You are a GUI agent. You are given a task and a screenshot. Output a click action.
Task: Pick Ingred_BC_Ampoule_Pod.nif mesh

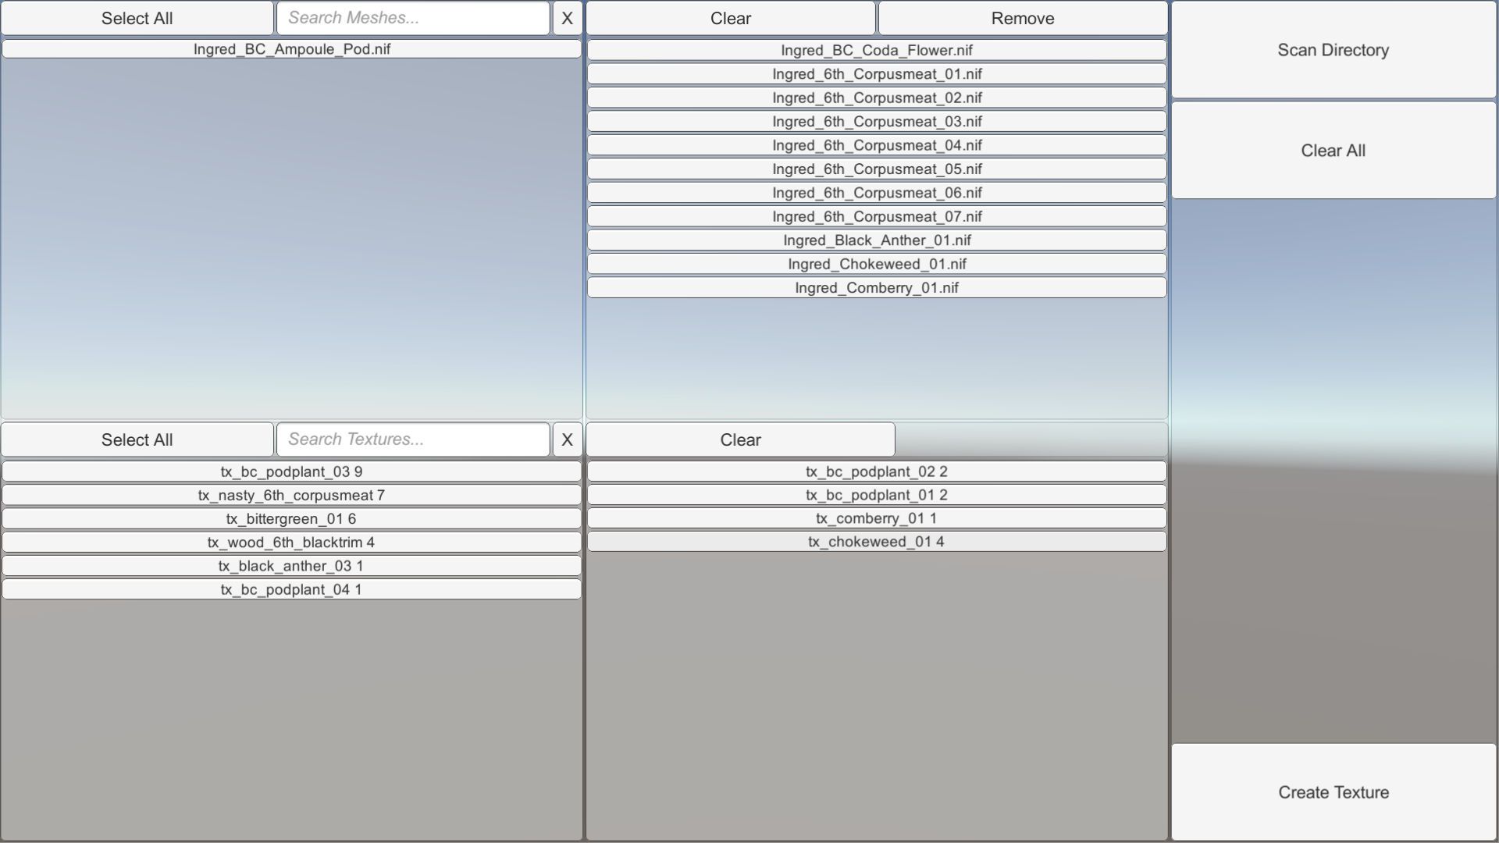292,49
